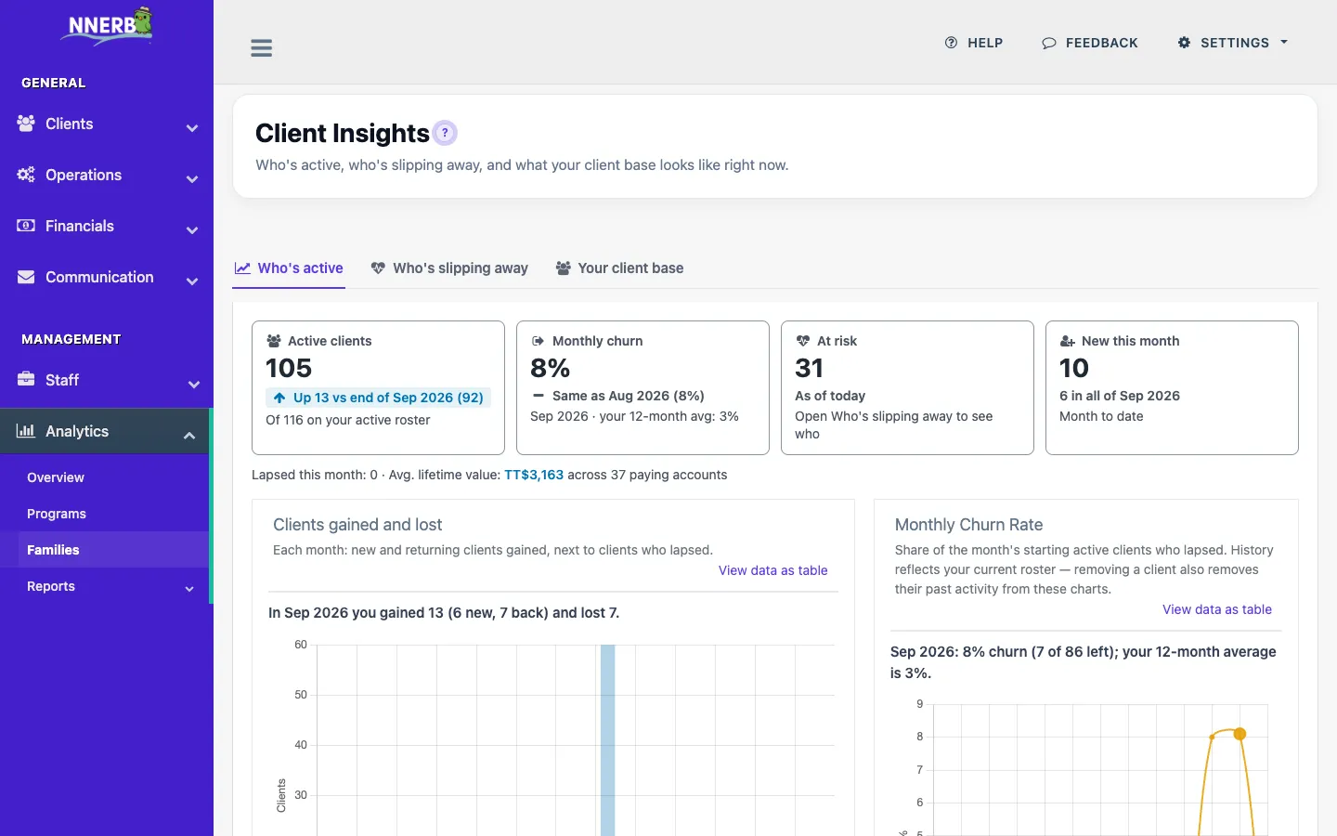The width and height of the screenshot is (1337, 836).
Task: Click the Monthly churn exit icon
Action: tap(538, 341)
